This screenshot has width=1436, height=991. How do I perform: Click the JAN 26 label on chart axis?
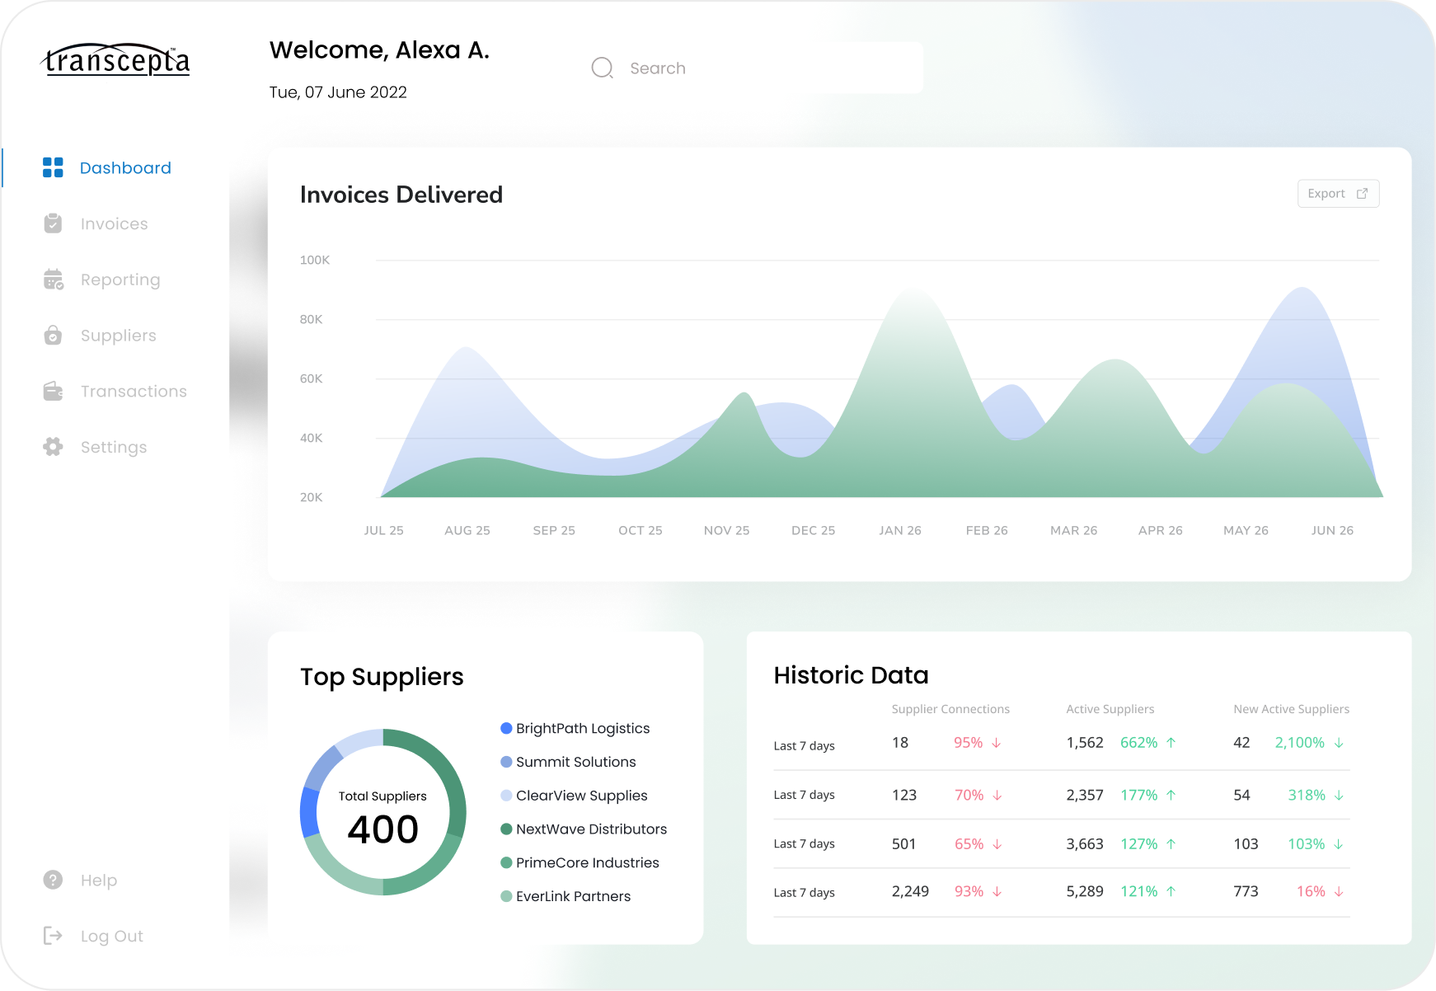(900, 530)
